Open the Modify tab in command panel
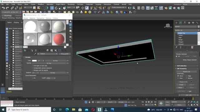Viewport: 200px width, 112px height. pyautogui.click(x=181, y=23)
